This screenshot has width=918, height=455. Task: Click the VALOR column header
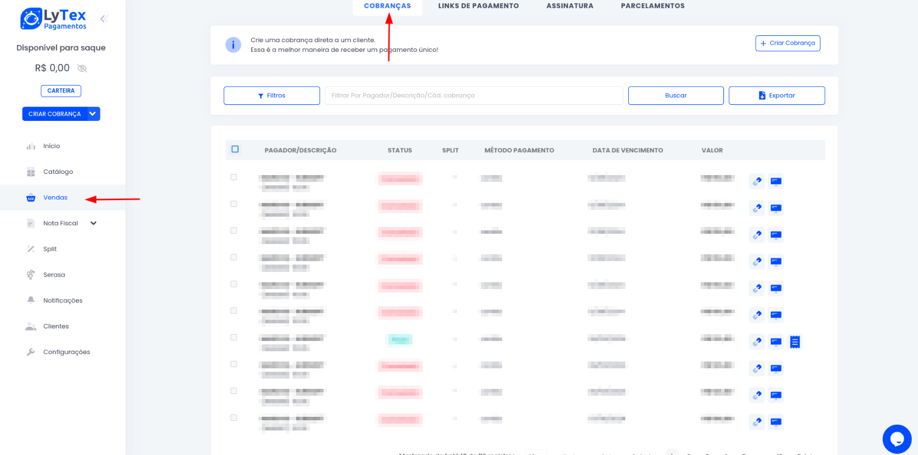tap(712, 151)
